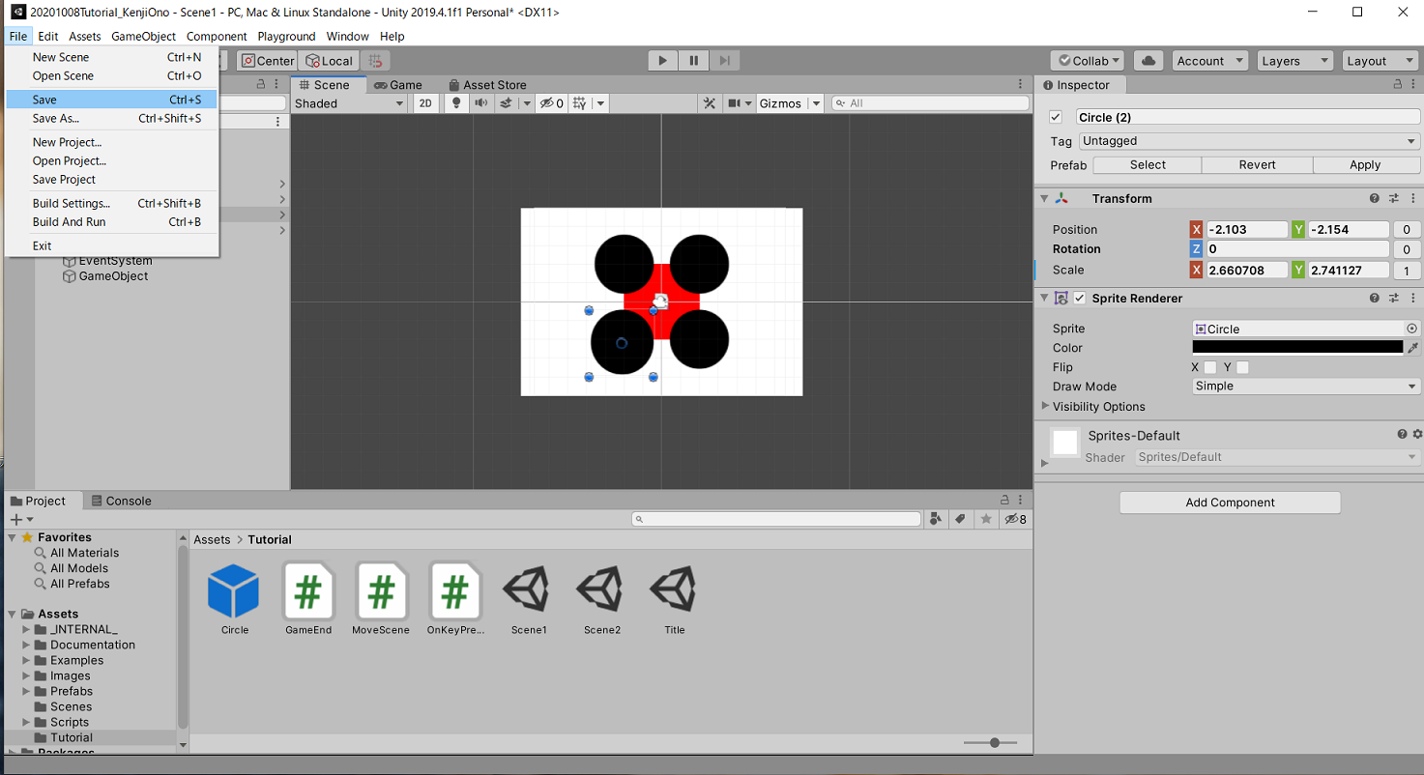Click the Play button in the toolbar
This screenshot has width=1424, height=775.
click(662, 60)
